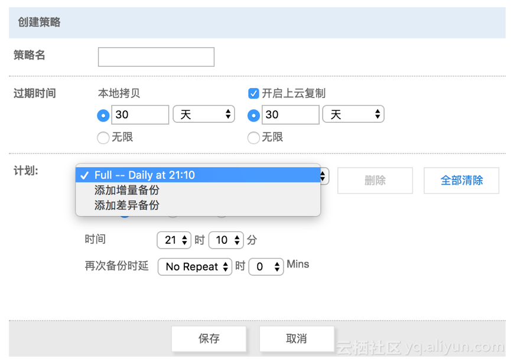
Task: Select the 无限 radio under 本地拷贝
Action: 103,138
